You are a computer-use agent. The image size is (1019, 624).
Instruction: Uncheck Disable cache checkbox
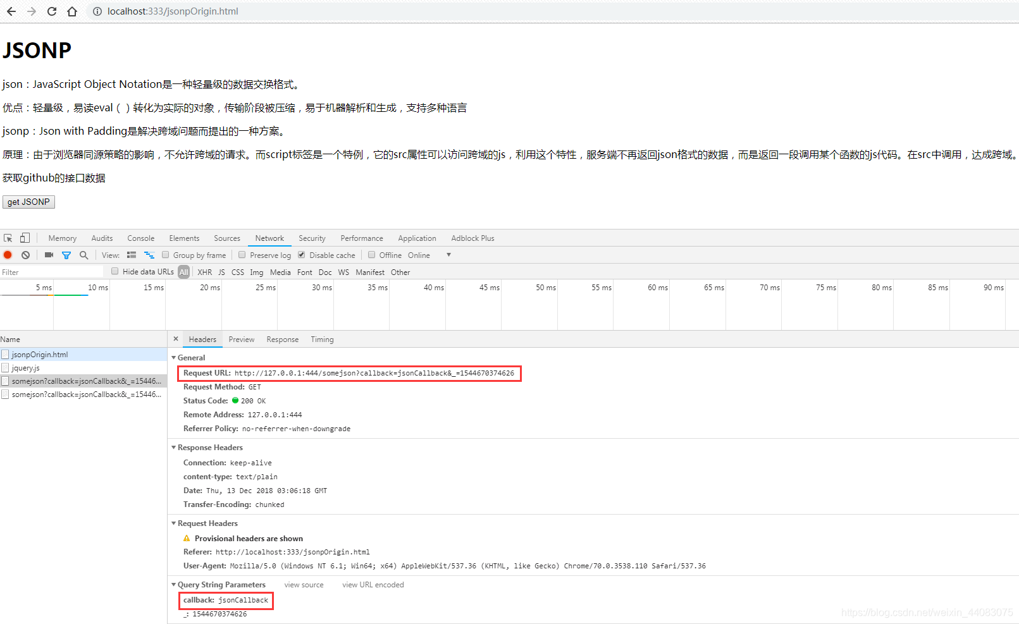coord(302,255)
